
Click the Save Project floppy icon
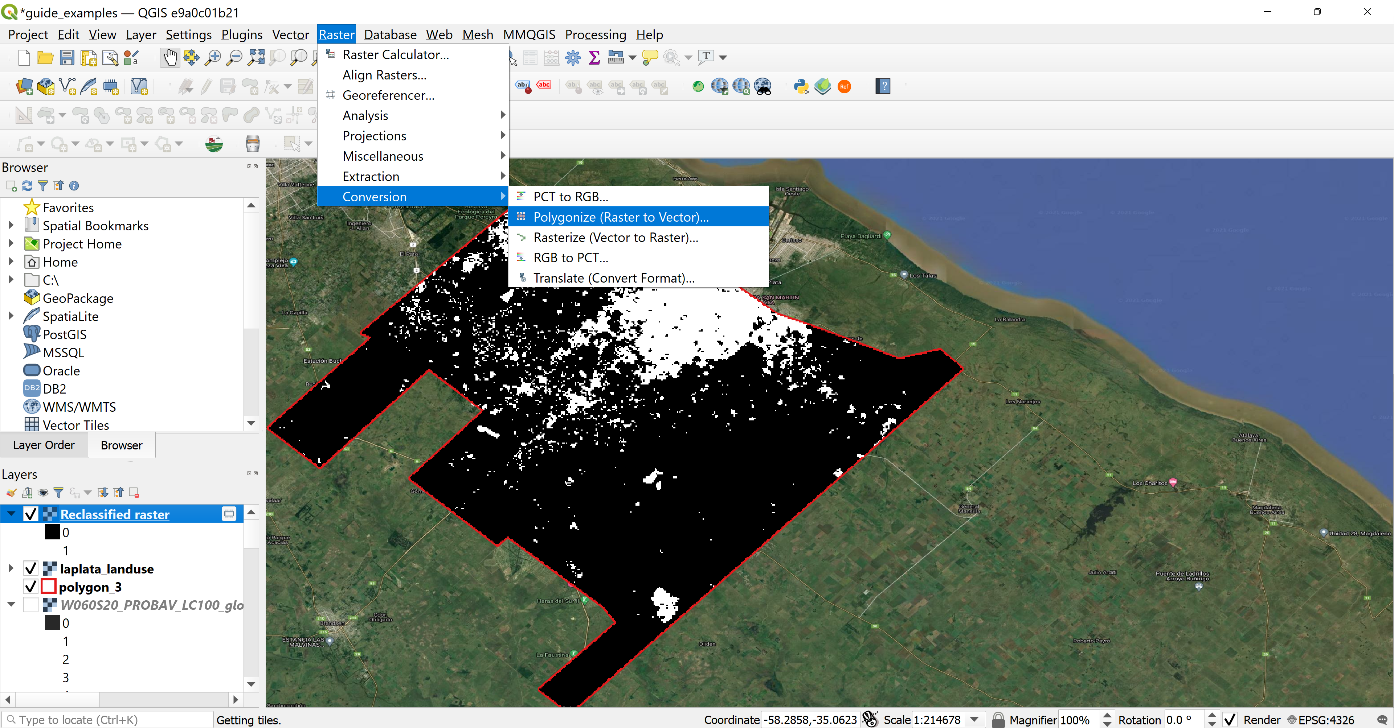point(66,57)
